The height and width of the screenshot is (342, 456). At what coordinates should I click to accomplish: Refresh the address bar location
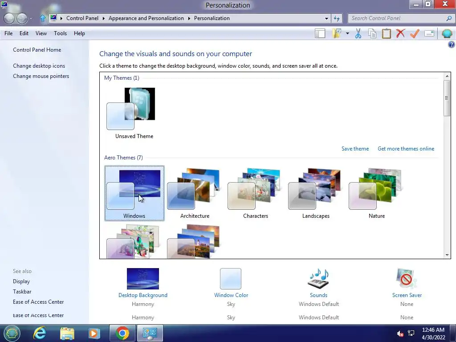point(337,18)
